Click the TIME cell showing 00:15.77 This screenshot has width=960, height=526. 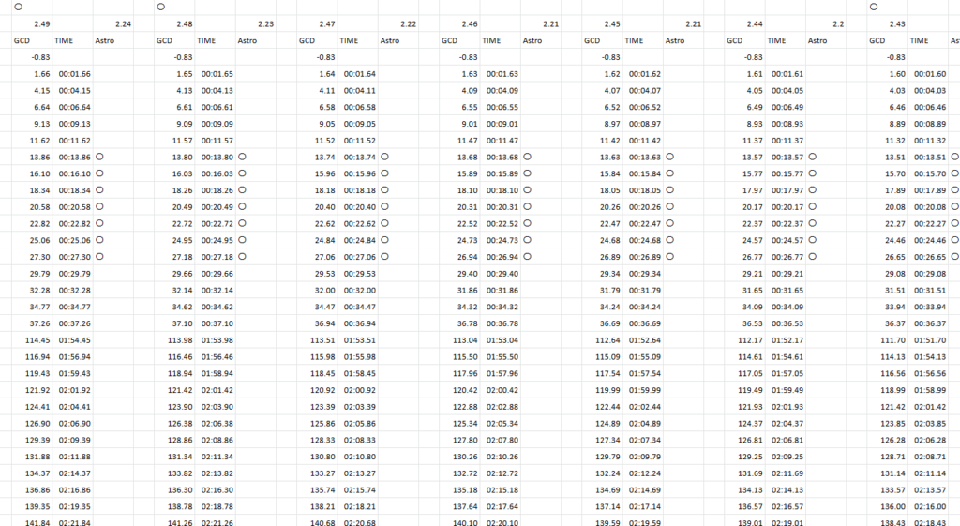click(x=787, y=174)
